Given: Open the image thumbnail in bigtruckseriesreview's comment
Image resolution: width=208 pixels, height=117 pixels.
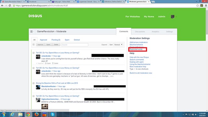Looking at the screenshot, I should [x=45, y=106].
